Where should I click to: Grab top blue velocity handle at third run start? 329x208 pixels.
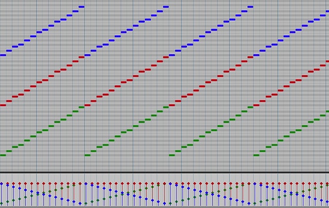(171, 183)
